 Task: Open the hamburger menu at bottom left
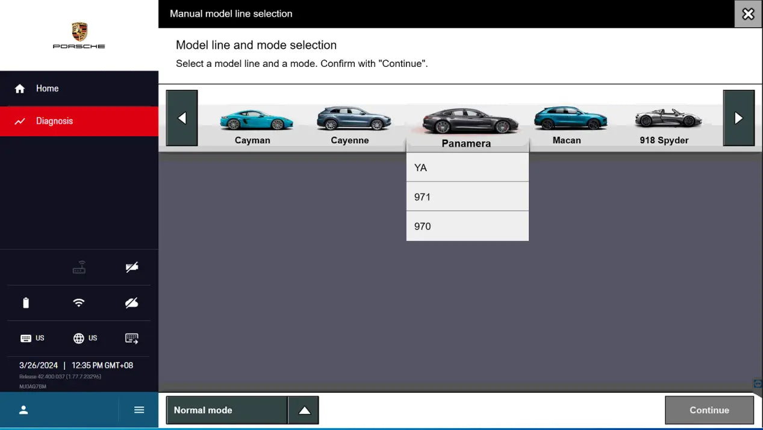tap(139, 410)
